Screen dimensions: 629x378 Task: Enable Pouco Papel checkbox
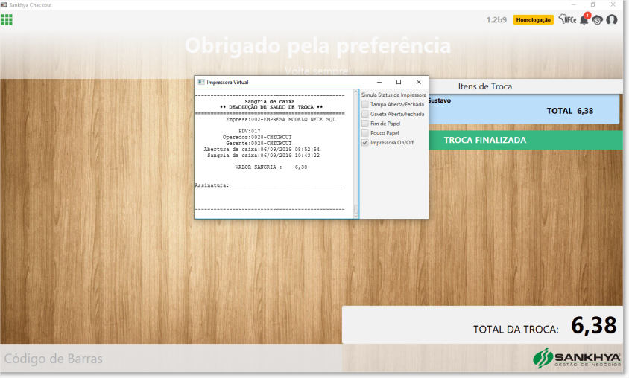click(365, 133)
